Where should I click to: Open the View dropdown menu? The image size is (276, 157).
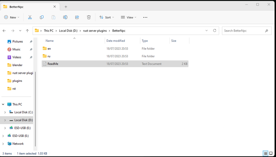tap(129, 17)
